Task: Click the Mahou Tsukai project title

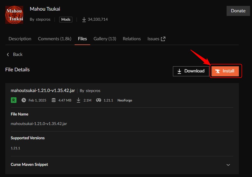Action: click(45, 9)
